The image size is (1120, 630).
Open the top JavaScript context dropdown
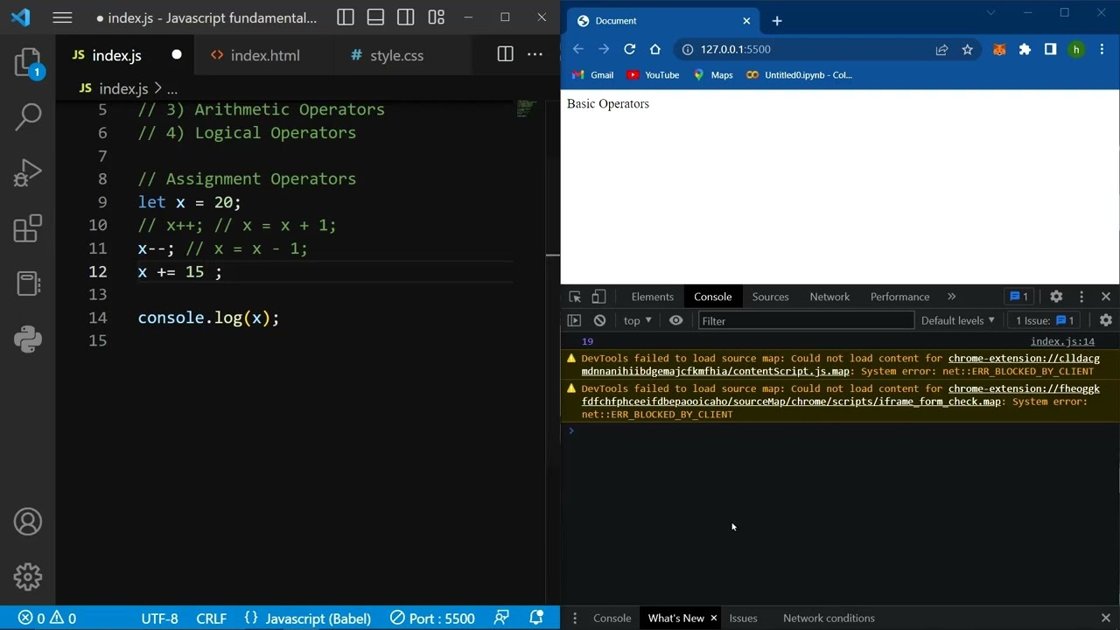(x=637, y=320)
